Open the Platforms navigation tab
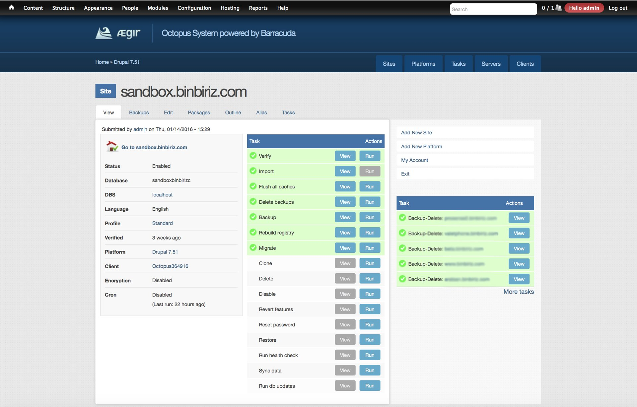Viewport: 637px width, 407px height. coord(423,64)
